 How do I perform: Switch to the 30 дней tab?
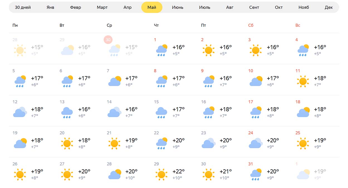(23, 7)
